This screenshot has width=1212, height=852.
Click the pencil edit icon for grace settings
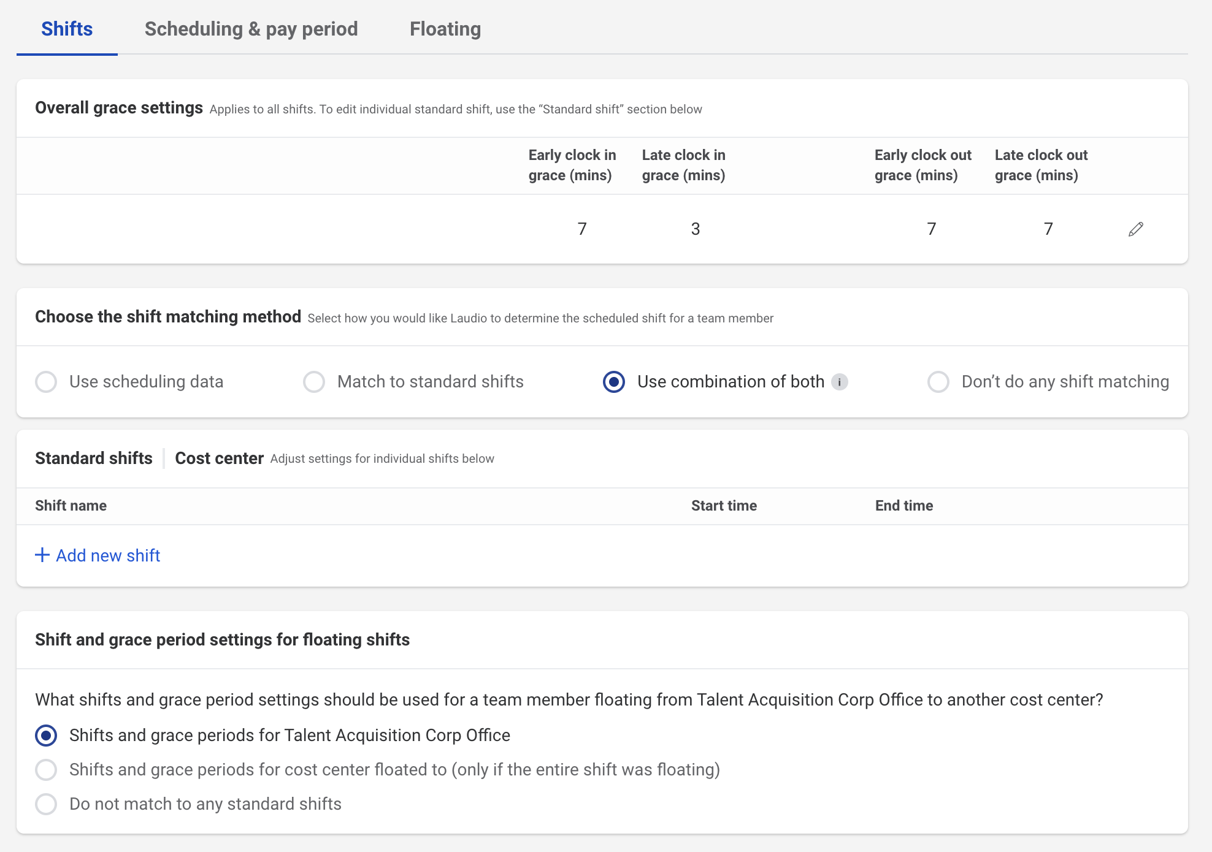click(x=1135, y=229)
